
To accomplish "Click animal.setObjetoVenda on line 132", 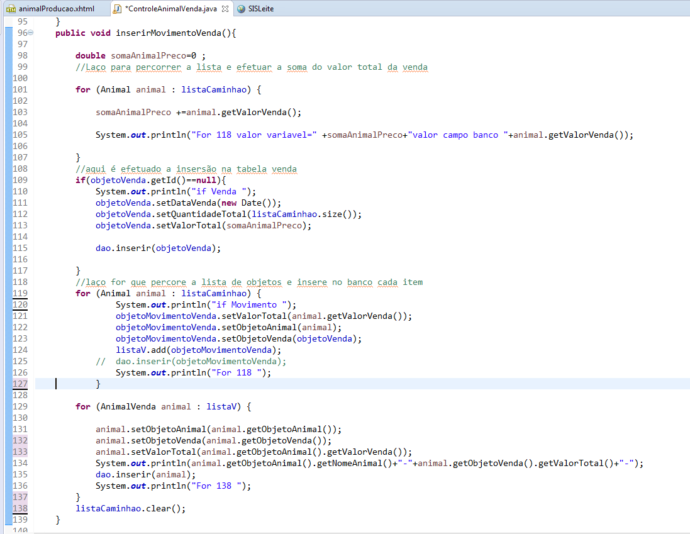I will [x=148, y=441].
